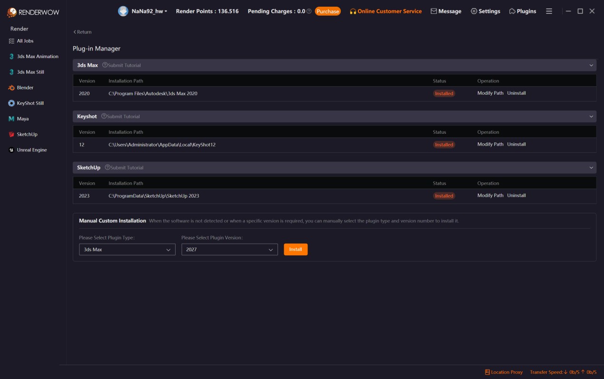Open the Blender icon in sidebar
The height and width of the screenshot is (379, 604).
pos(11,88)
